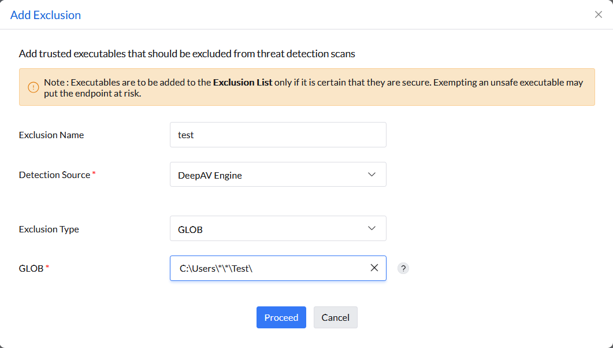Click the chevron arrow in Exclusion Type field

tap(371, 229)
